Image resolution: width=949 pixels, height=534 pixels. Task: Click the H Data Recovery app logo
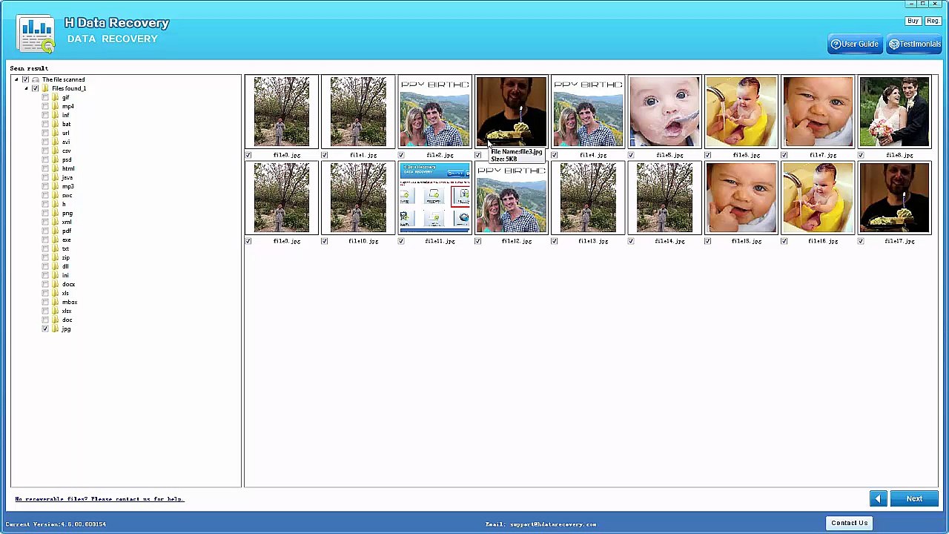click(36, 35)
